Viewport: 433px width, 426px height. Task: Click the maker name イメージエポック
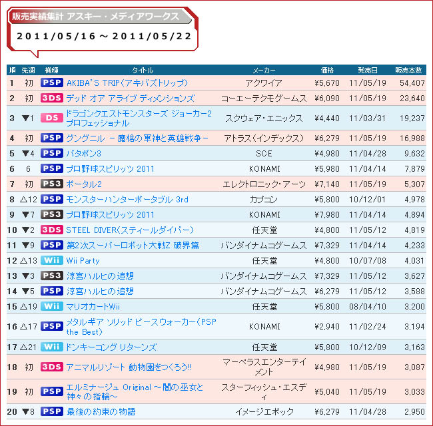point(264,411)
